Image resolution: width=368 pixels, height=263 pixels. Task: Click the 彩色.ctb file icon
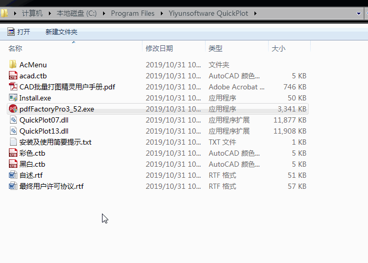click(x=13, y=153)
